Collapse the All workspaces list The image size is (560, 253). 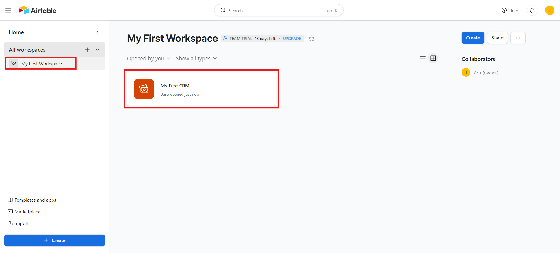pos(98,50)
